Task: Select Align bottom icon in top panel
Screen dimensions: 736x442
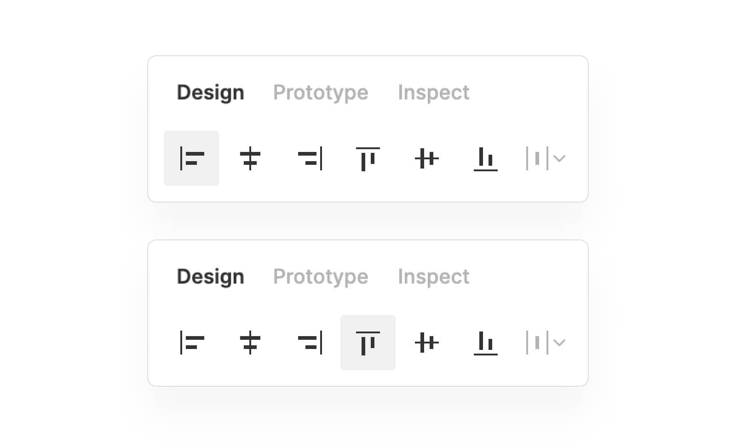Action: (486, 158)
